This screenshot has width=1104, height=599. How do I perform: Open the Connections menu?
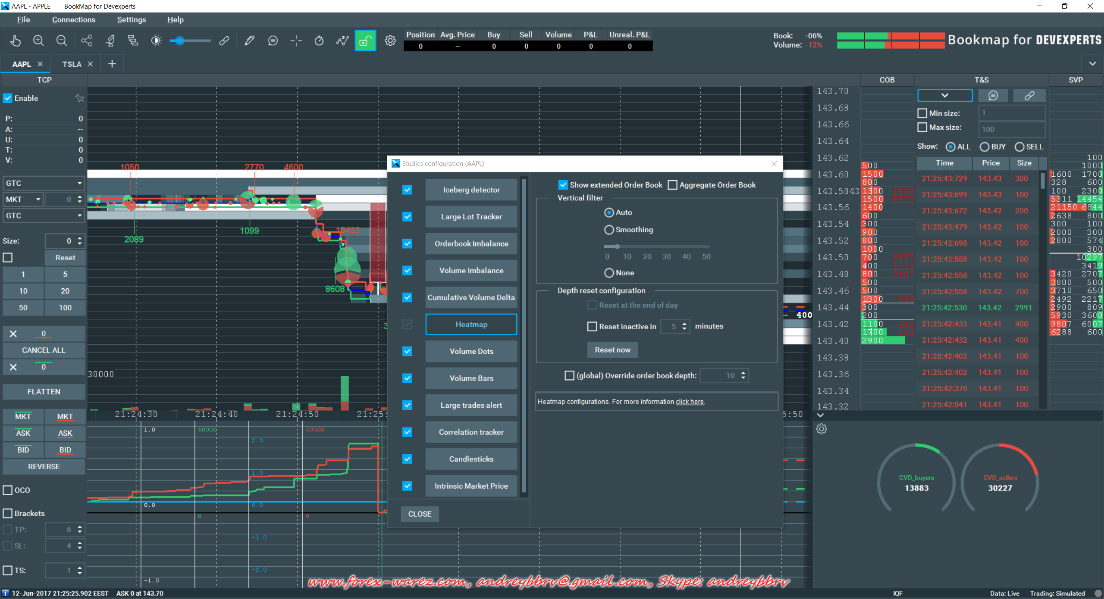(74, 20)
